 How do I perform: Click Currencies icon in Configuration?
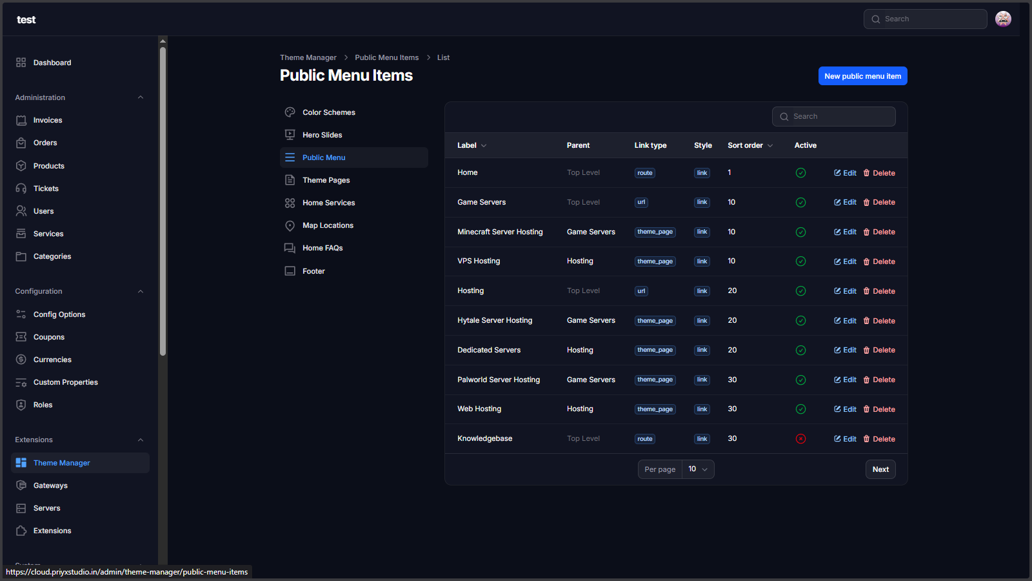point(21,360)
